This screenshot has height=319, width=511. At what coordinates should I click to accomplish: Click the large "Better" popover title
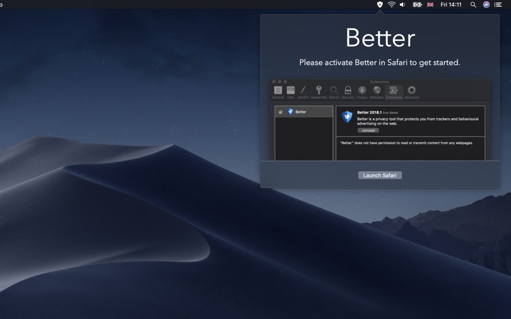pyautogui.click(x=380, y=38)
